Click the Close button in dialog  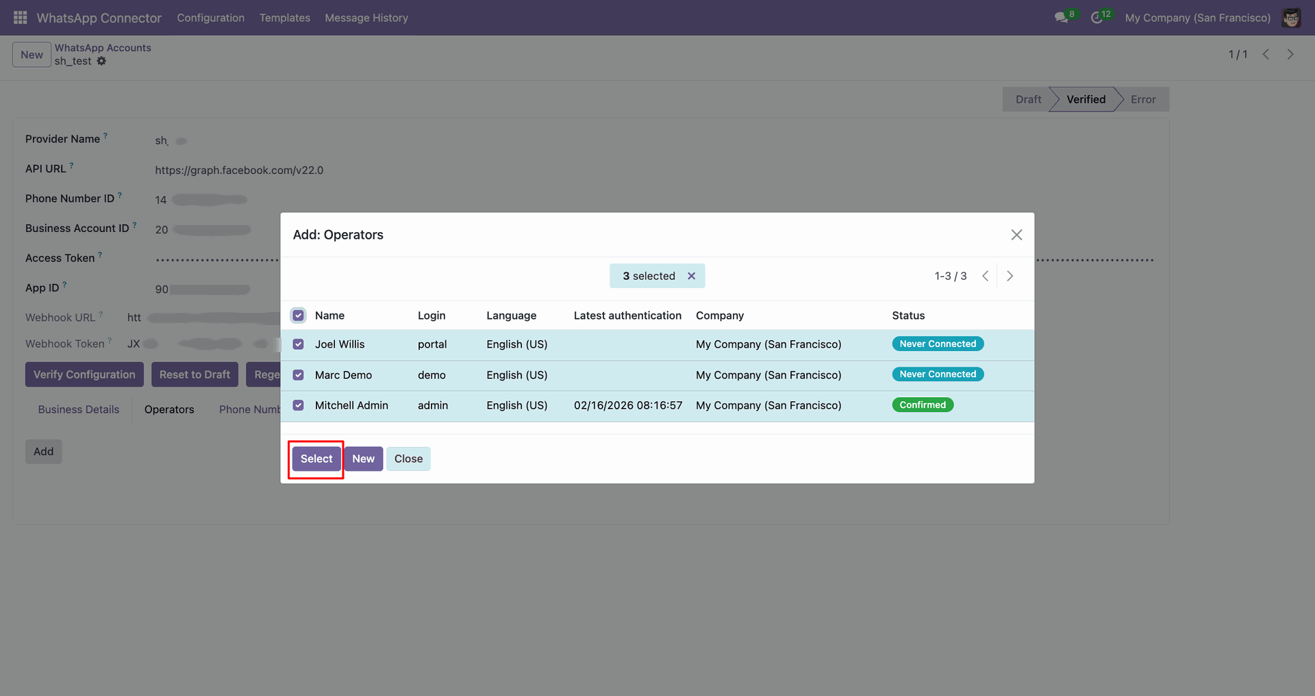tap(408, 459)
